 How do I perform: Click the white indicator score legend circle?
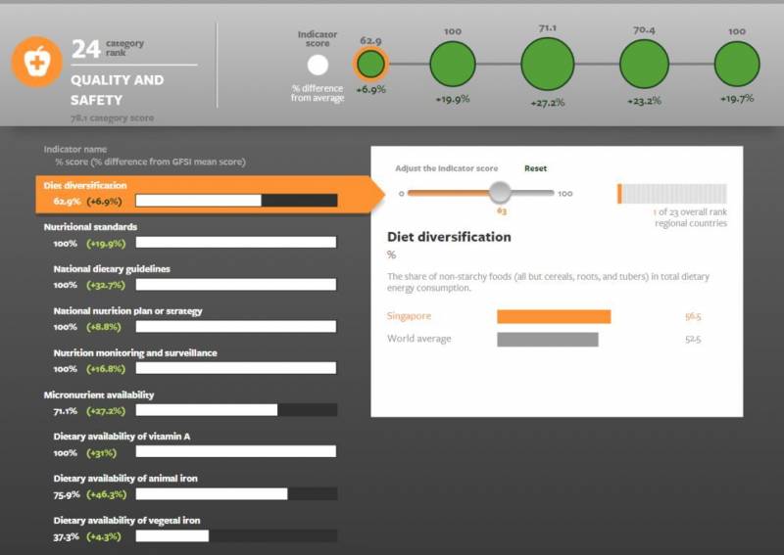318,66
